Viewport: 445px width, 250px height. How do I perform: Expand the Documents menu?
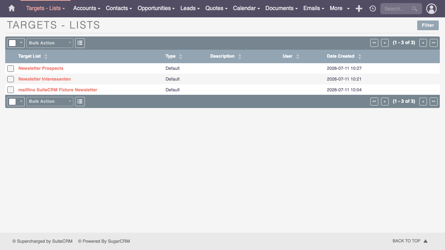point(282,8)
